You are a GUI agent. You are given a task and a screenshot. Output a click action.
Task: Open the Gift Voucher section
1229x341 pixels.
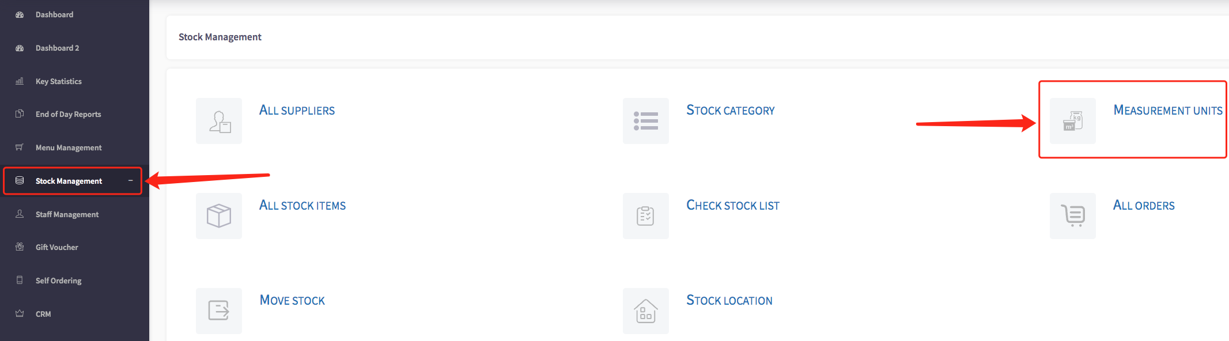coord(56,247)
